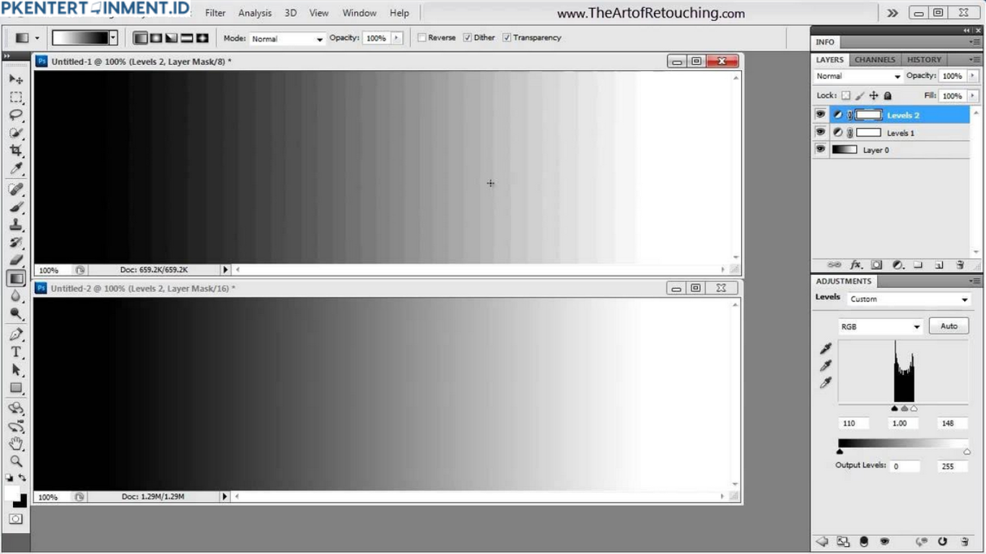Screen dimensions: 986x554
Task: Open the Window menu
Action: 359,13
